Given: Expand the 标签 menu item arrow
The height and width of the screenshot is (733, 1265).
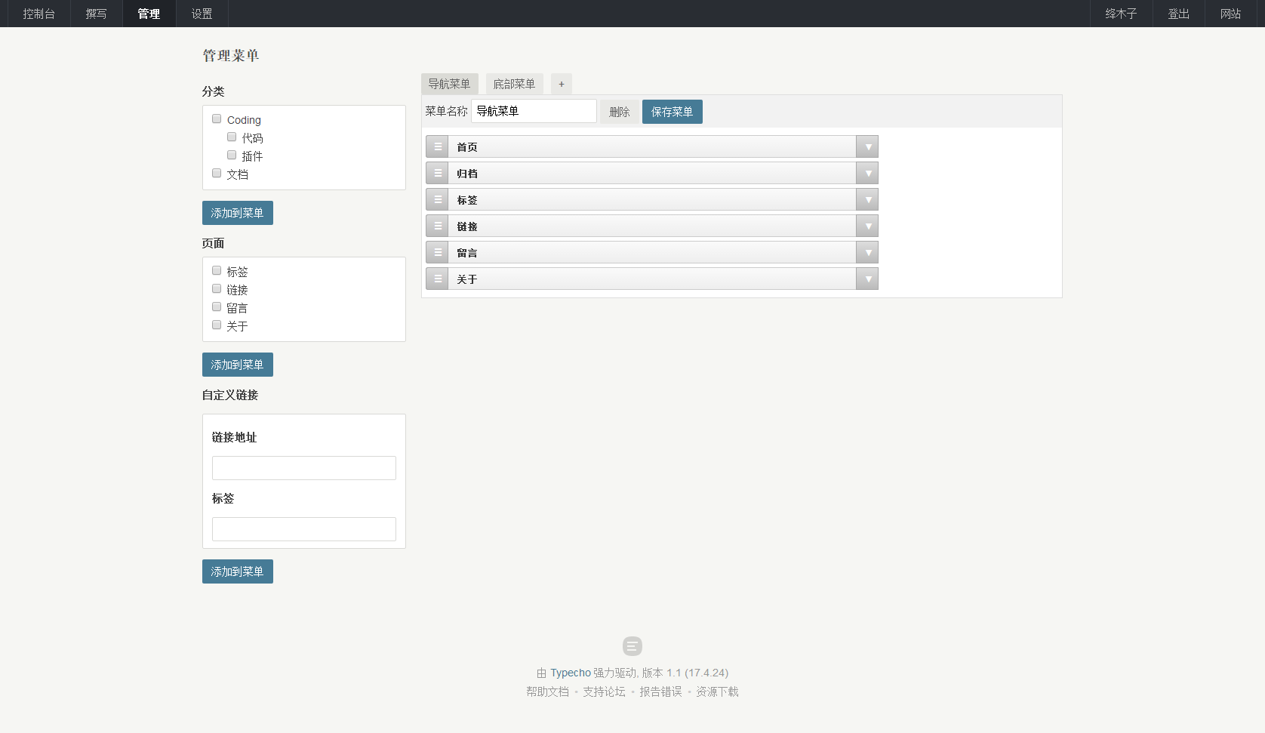Looking at the screenshot, I should pos(867,199).
